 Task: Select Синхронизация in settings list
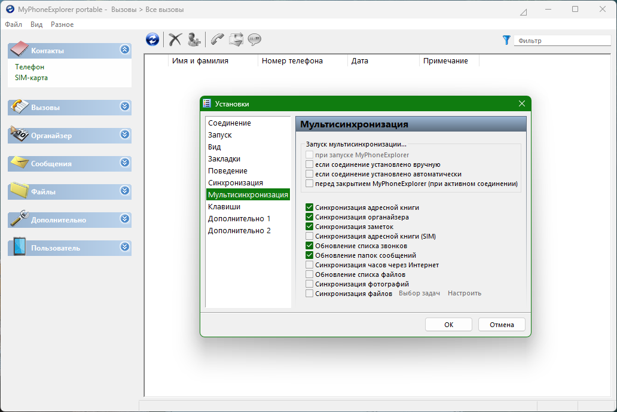(236, 183)
